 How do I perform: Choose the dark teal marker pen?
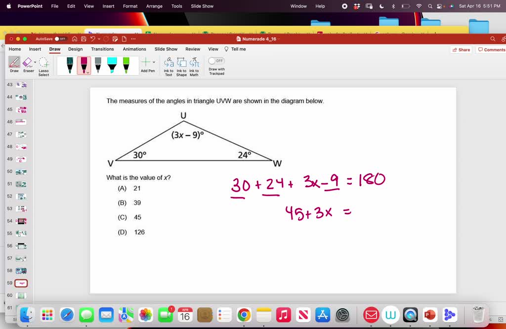coord(70,64)
